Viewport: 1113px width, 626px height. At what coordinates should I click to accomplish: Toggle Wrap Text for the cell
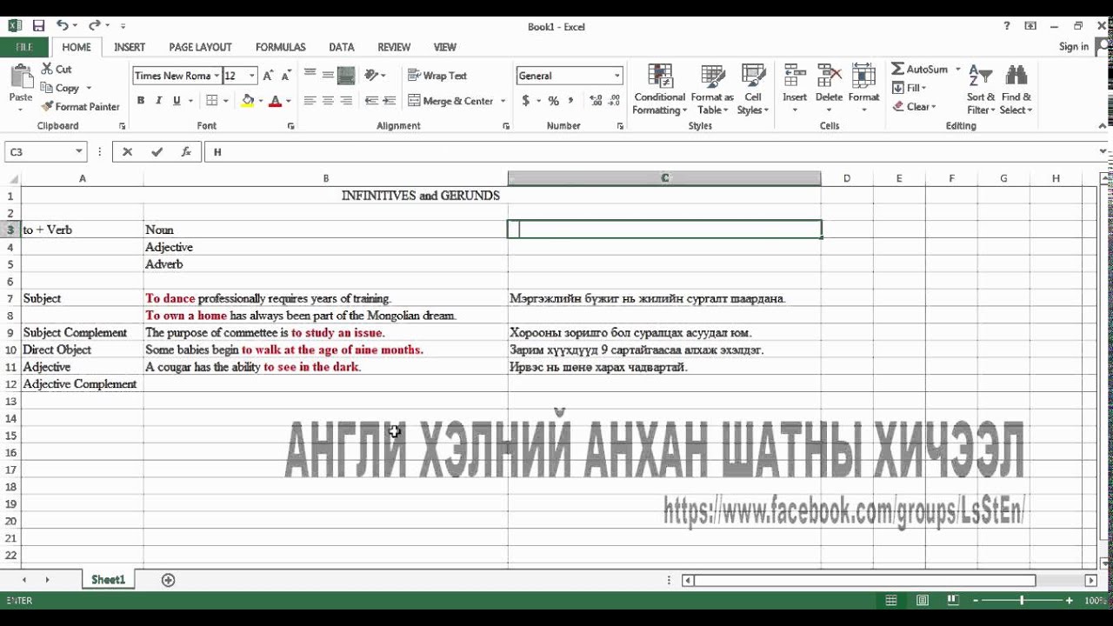point(437,76)
